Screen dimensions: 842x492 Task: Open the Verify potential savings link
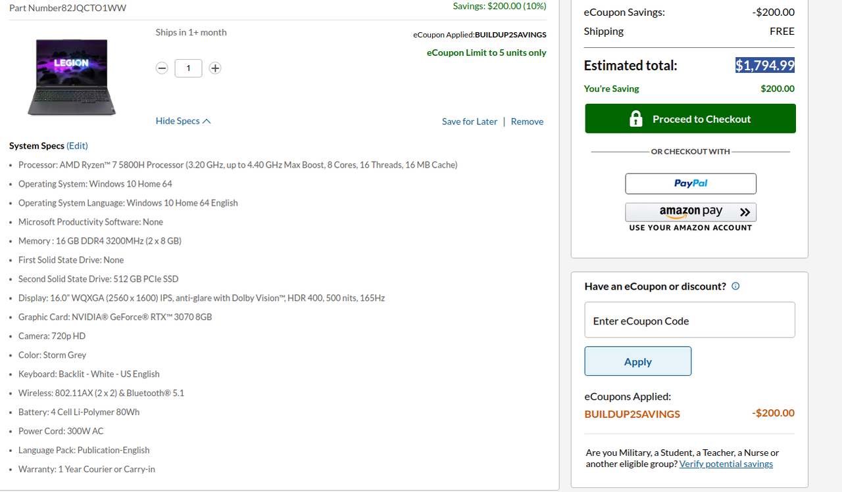(726, 464)
